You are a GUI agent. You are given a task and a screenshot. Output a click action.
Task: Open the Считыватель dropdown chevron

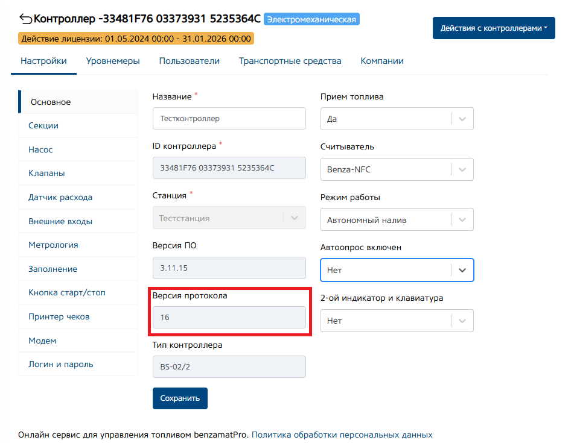coord(462,169)
